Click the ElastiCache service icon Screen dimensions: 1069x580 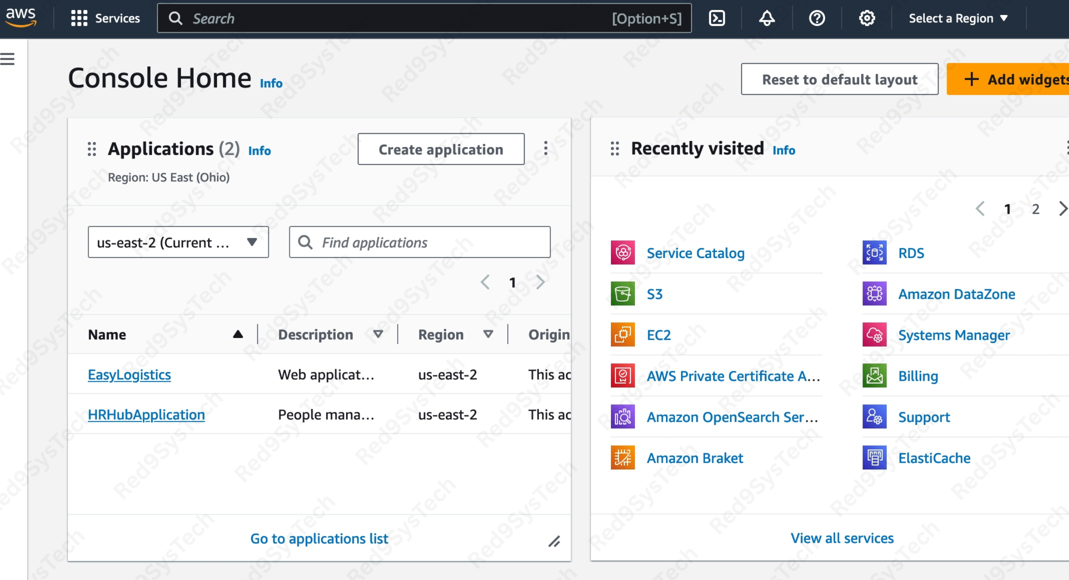874,458
